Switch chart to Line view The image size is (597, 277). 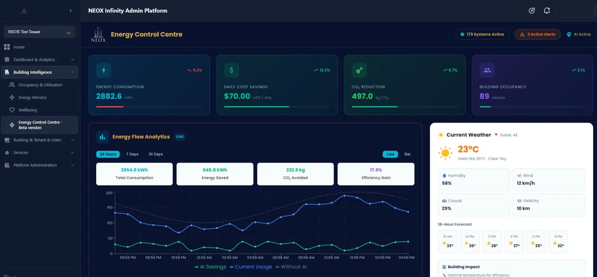390,154
